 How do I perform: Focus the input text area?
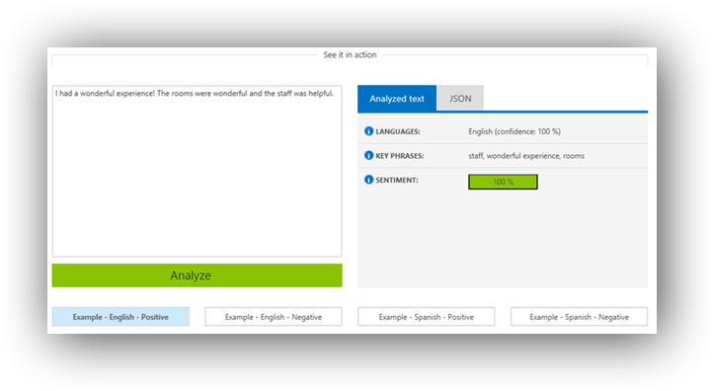197,171
